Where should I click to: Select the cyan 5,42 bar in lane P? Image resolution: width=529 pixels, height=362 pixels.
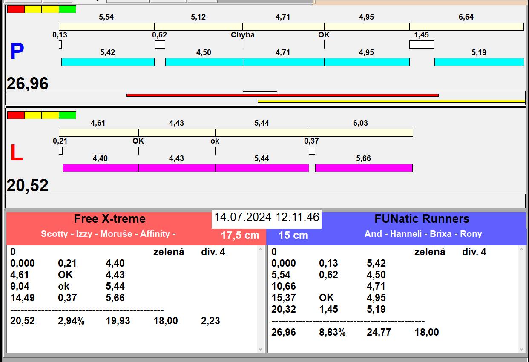108,62
